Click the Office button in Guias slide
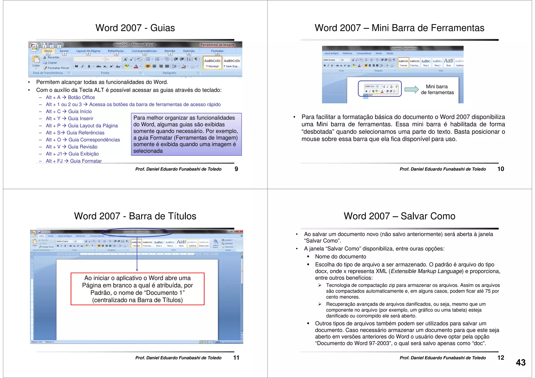535x378 pixels. tap(34, 47)
